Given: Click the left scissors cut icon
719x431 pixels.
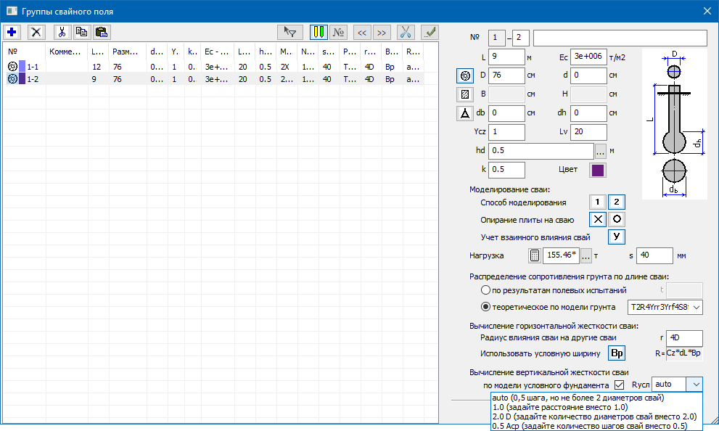Looking at the screenshot, I should (x=62, y=32).
